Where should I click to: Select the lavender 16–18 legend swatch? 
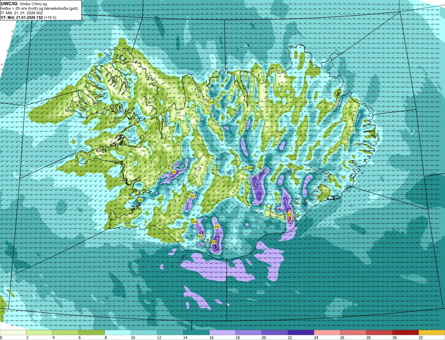click(x=222, y=333)
